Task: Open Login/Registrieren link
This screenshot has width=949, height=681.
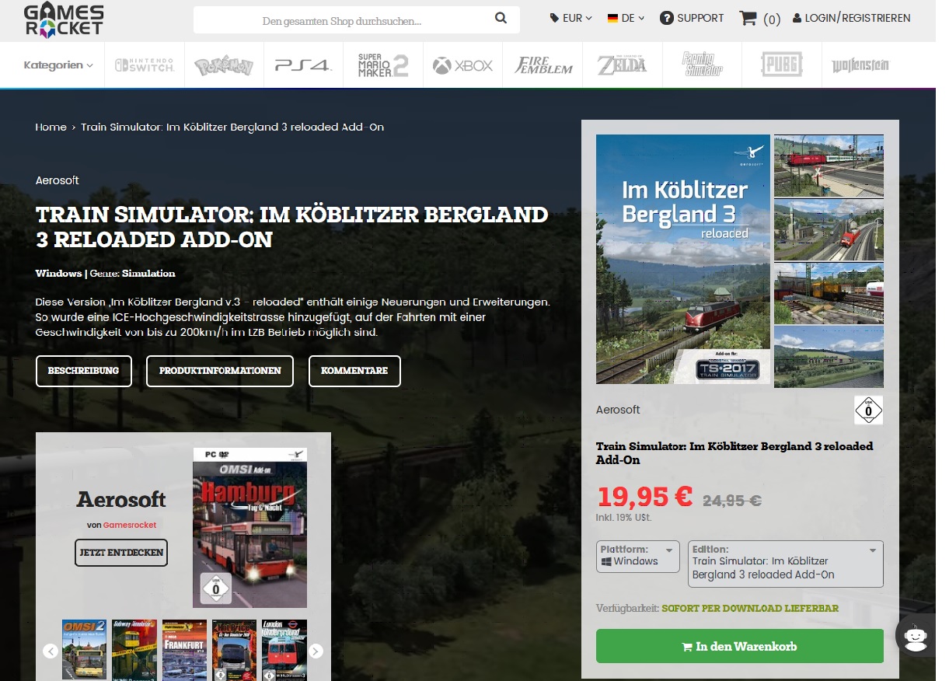Action: tap(851, 18)
